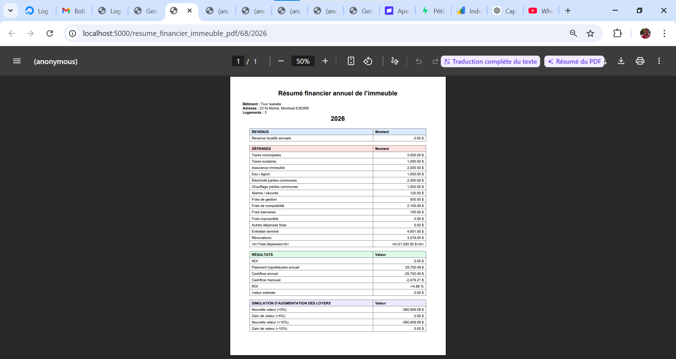Click the DÉPENSES section header
676x359 pixels.
coord(261,149)
